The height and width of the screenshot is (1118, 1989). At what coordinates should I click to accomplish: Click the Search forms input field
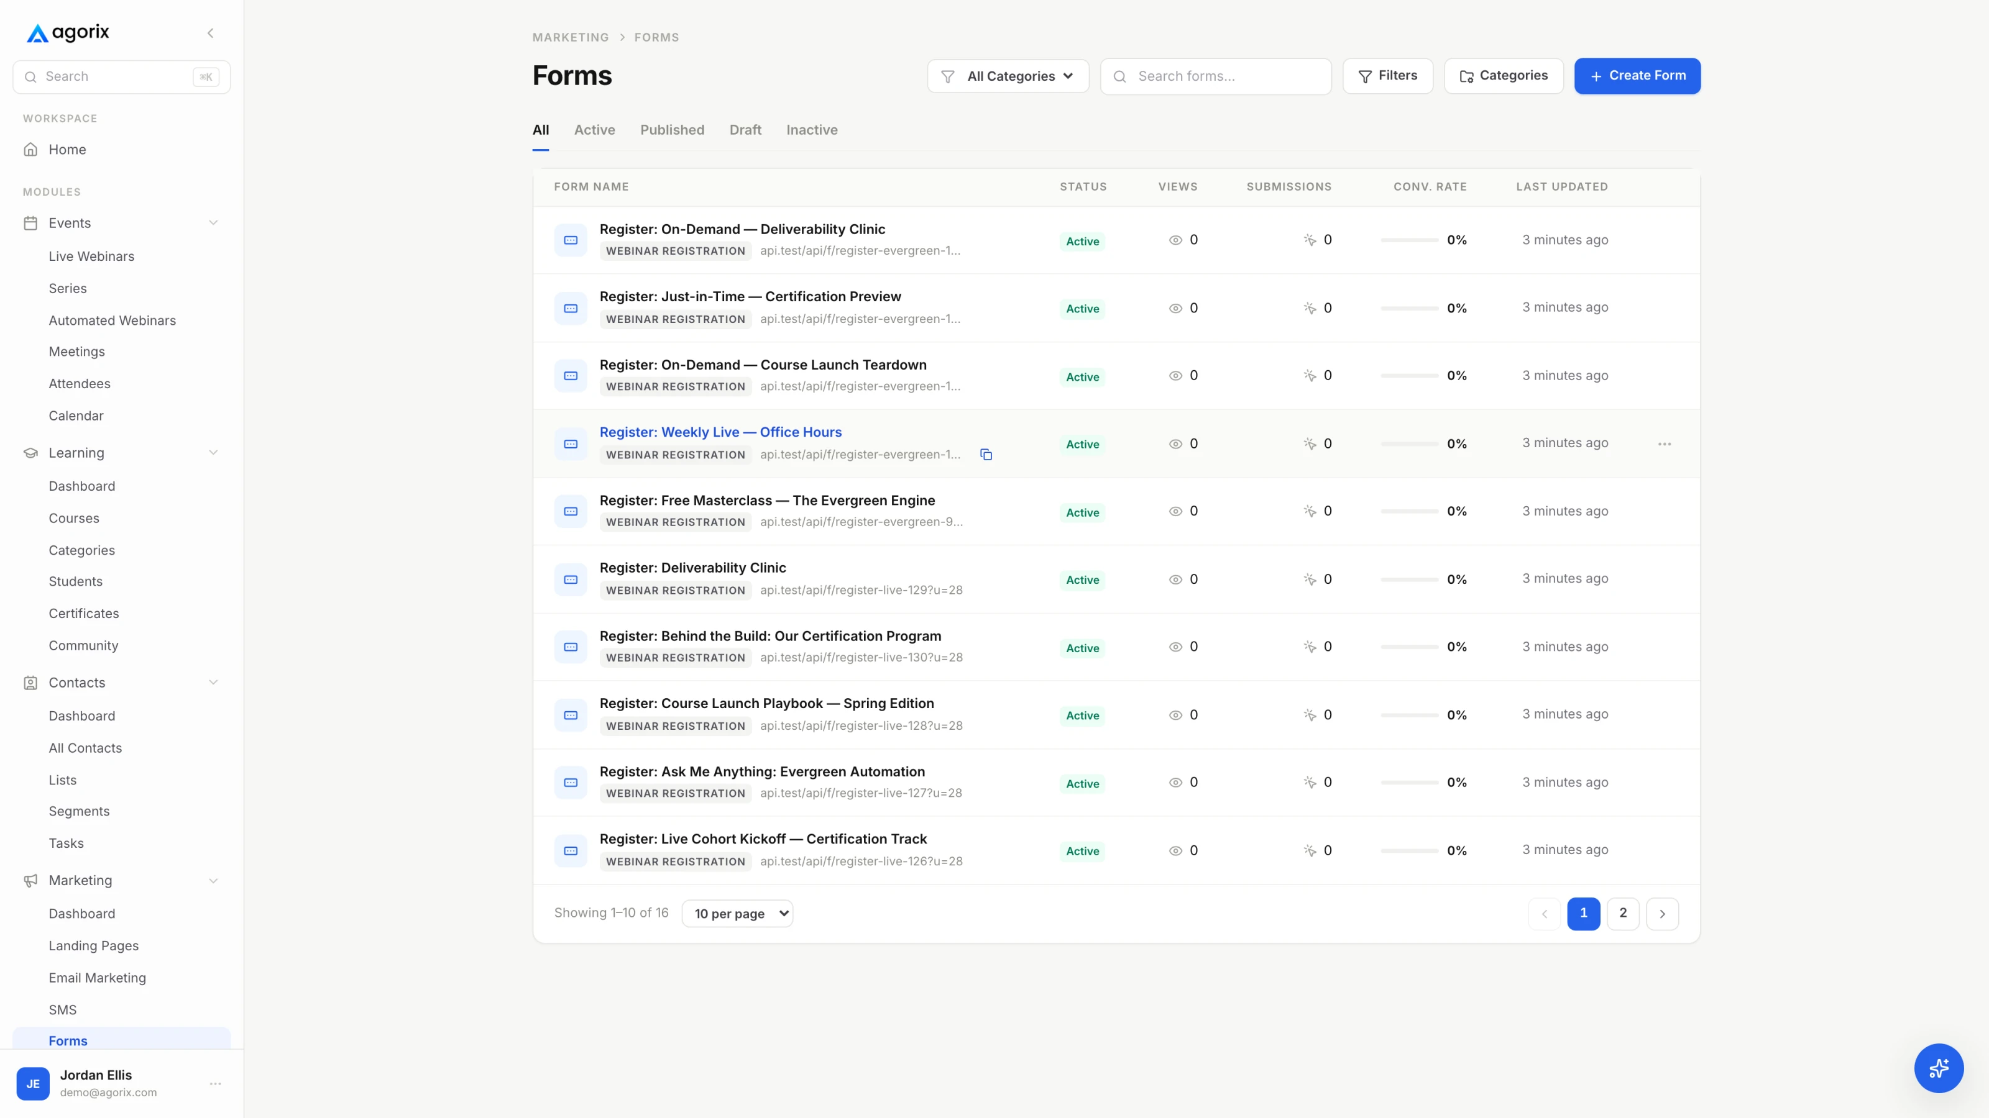click(x=1215, y=76)
